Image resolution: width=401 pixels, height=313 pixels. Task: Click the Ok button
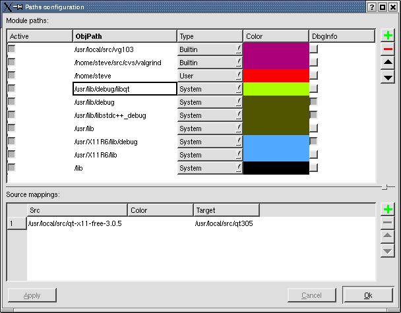367,295
